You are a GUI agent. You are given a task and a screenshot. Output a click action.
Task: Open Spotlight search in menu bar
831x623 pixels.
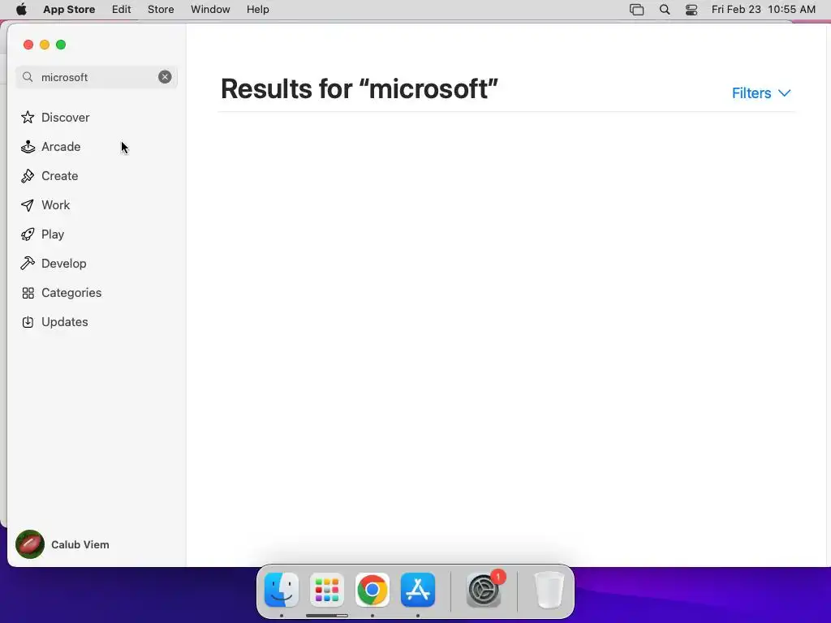(665, 10)
